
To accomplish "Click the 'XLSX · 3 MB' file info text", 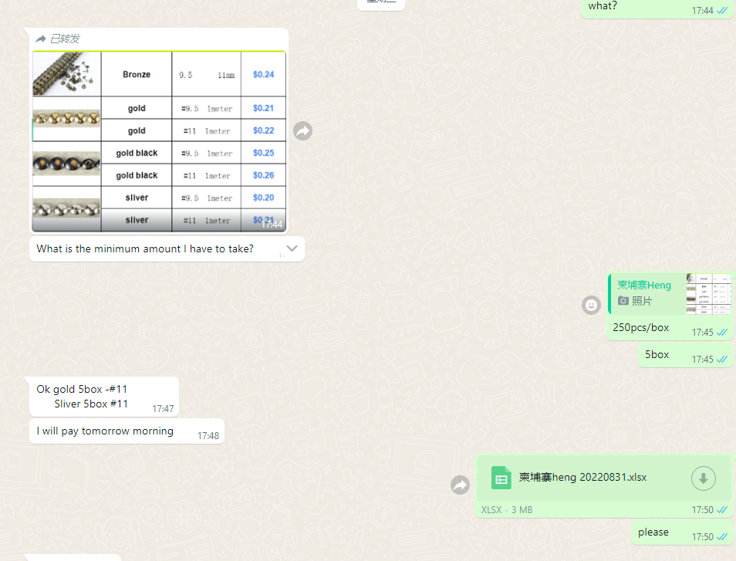I will (506, 510).
